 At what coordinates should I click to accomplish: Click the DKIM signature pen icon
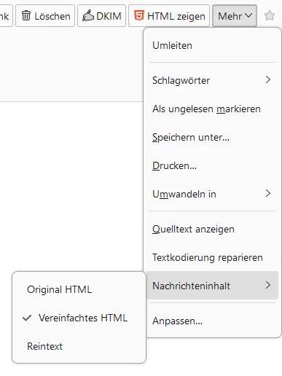(x=88, y=16)
